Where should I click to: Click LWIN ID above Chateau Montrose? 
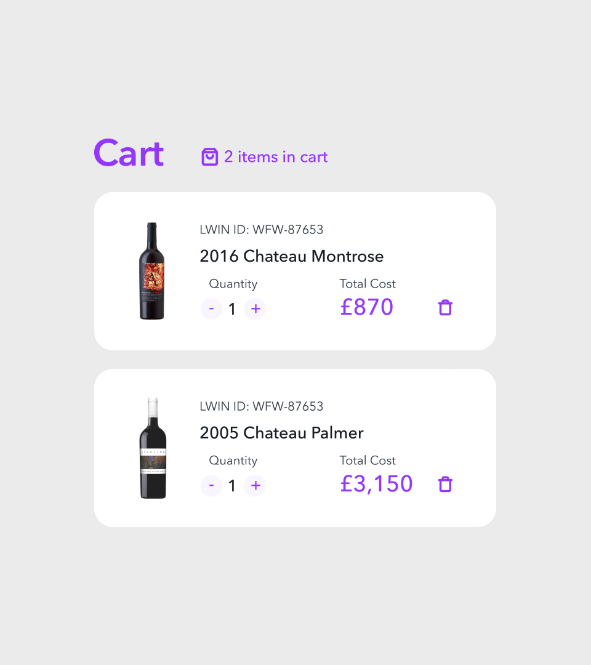click(261, 230)
